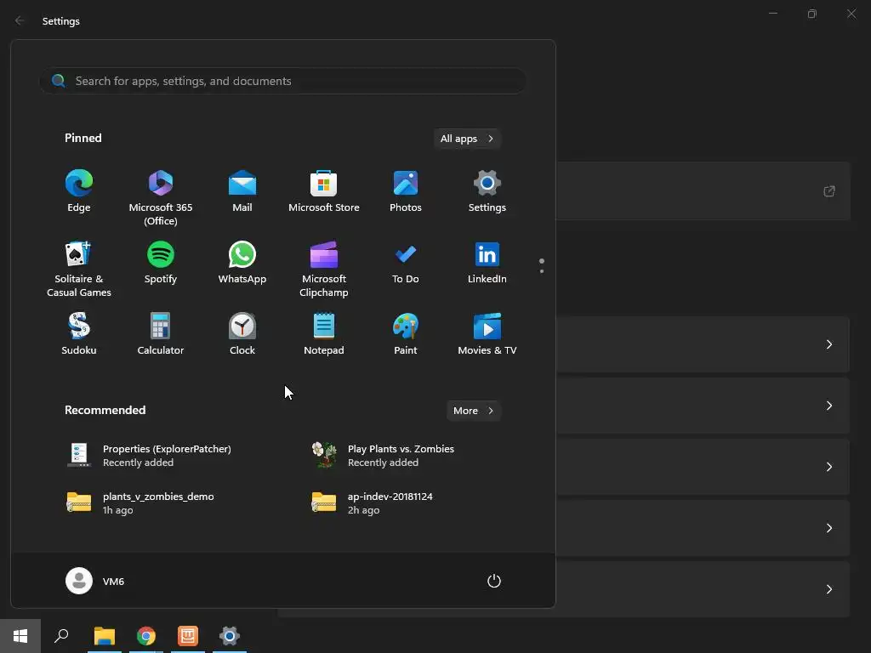Open LinkedIn pinned app
This screenshot has height=653, width=871.
pos(487,264)
